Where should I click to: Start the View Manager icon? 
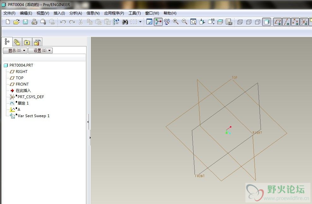click(x=229, y=22)
